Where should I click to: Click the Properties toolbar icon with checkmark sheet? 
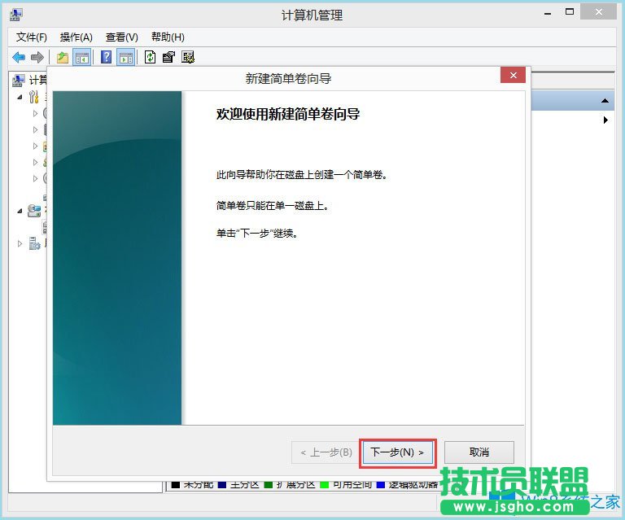[x=168, y=58]
